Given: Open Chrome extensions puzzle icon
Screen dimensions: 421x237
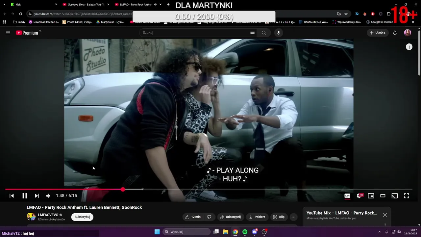Looking at the screenshot, I should (388, 14).
